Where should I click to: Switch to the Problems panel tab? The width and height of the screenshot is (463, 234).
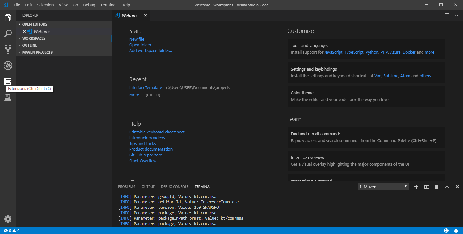[127, 187]
